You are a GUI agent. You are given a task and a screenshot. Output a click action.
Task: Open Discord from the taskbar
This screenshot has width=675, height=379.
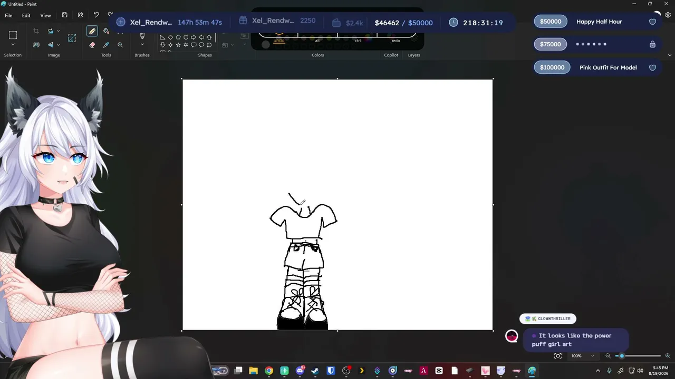(300, 371)
